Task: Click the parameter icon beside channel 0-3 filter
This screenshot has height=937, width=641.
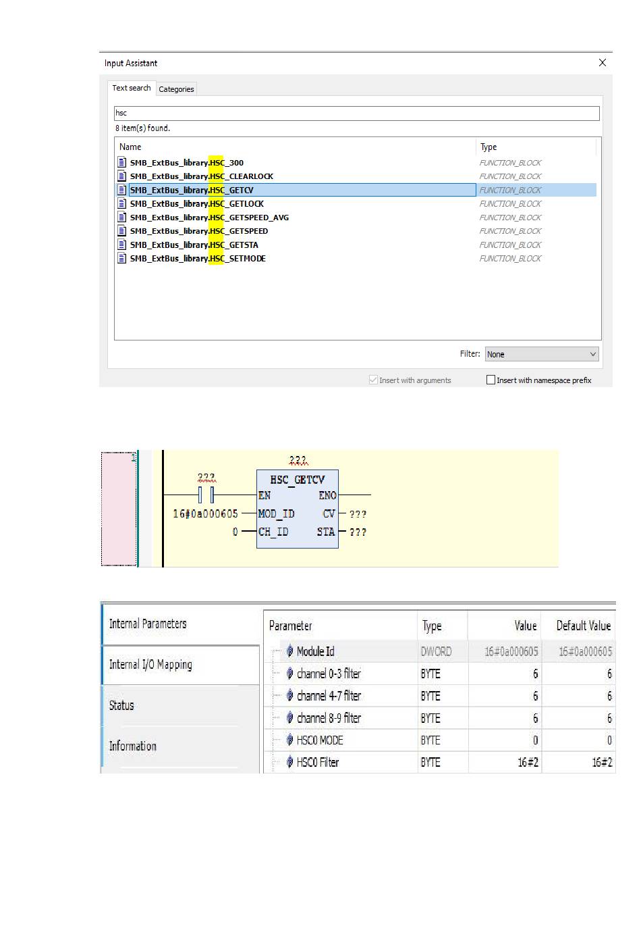Action: coord(290,674)
